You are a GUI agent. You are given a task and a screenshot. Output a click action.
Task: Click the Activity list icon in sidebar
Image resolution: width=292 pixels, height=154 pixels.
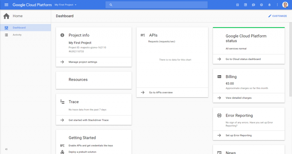[x=6, y=35]
